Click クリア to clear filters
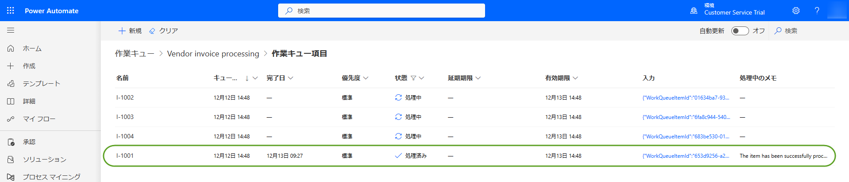Viewport: 849px width, 182px height. [163, 31]
